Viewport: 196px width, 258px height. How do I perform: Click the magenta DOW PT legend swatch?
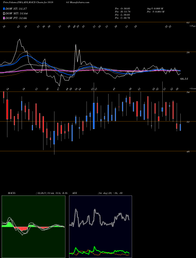[x=4, y=18]
